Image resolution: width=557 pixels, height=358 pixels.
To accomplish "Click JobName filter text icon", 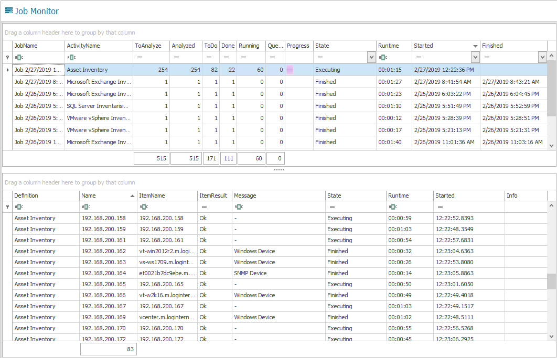I will pos(19,57).
